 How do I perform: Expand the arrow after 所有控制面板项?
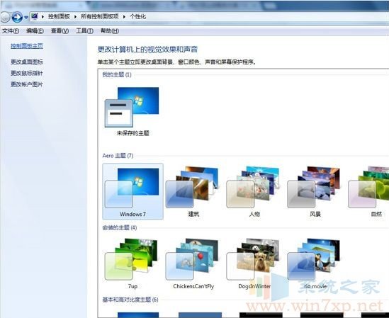[x=124, y=16]
